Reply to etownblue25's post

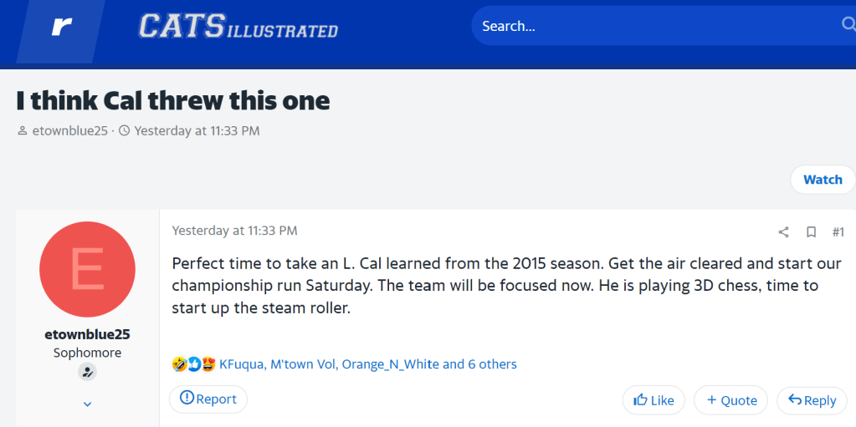(x=812, y=400)
